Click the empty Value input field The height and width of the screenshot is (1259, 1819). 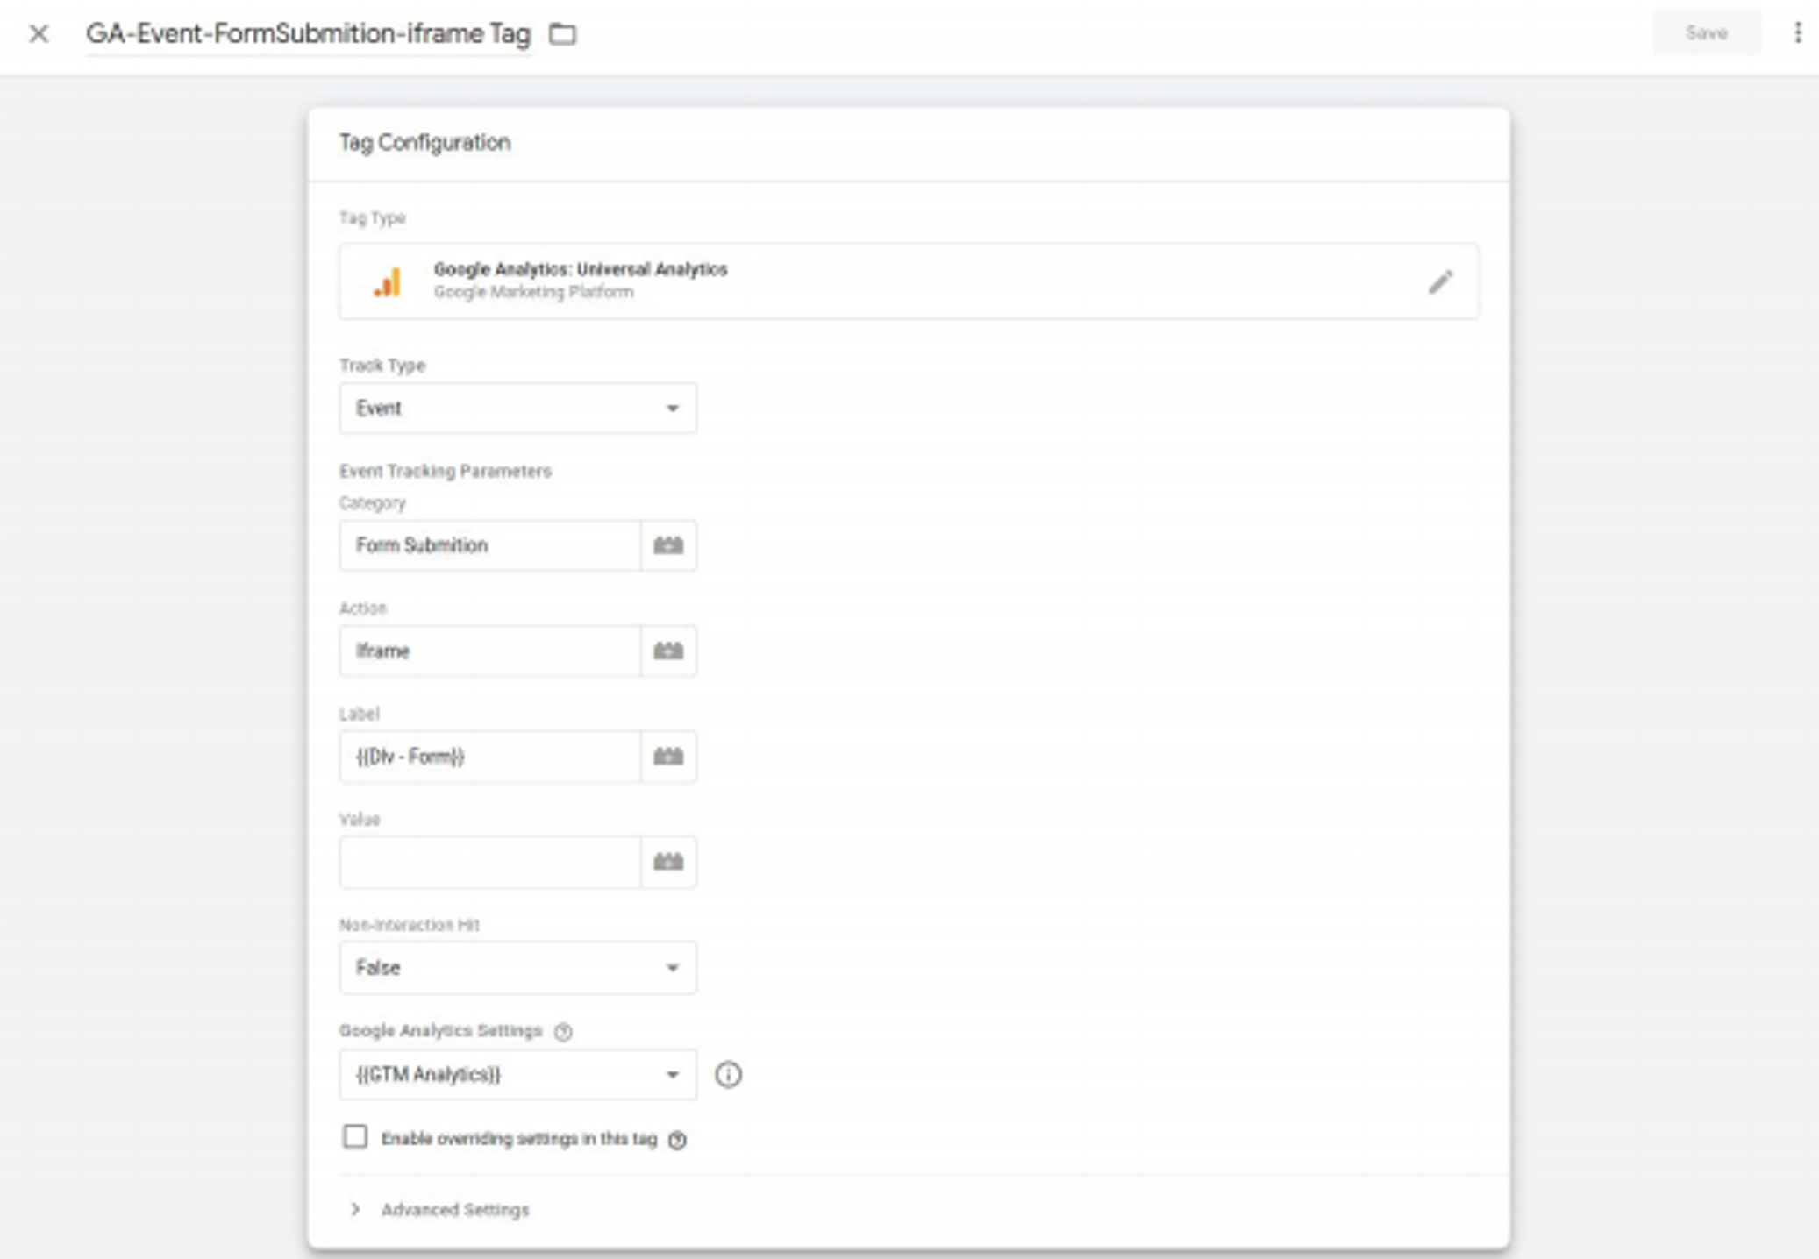[x=489, y=862]
